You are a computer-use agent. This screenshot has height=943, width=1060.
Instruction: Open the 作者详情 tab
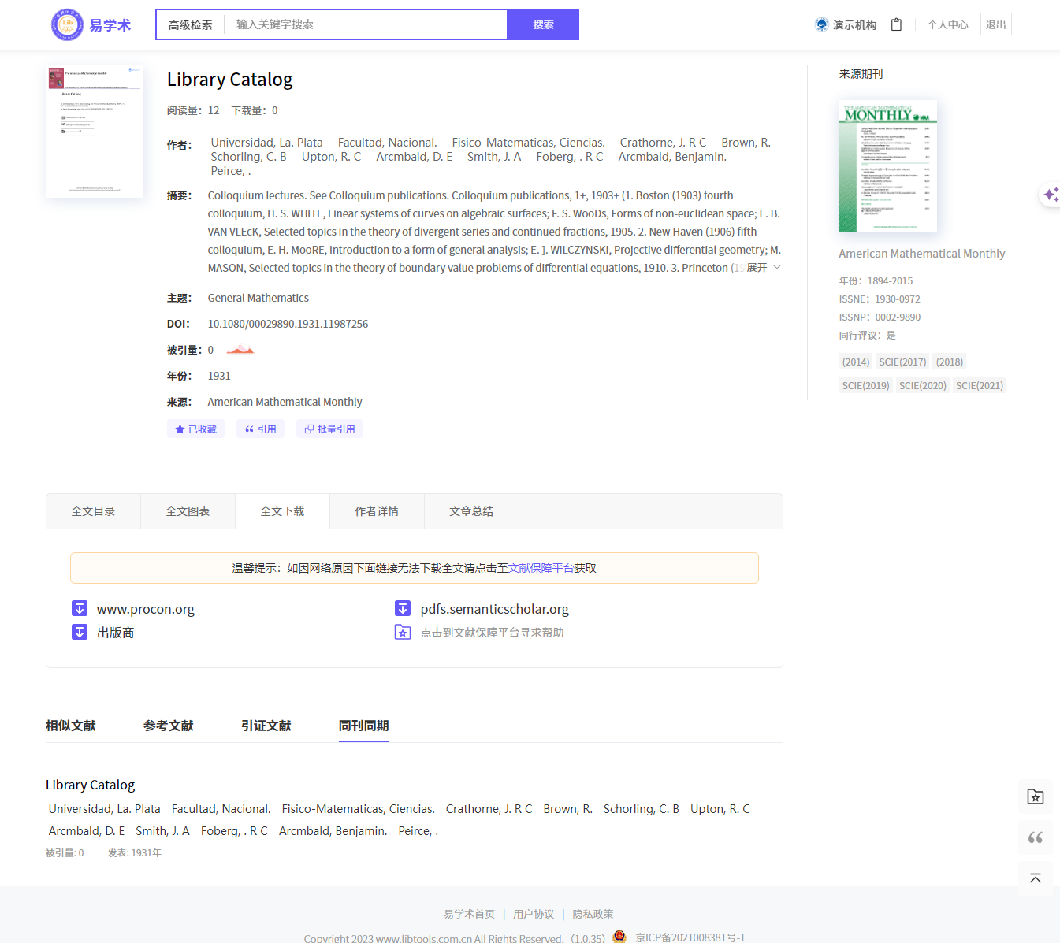pos(377,511)
